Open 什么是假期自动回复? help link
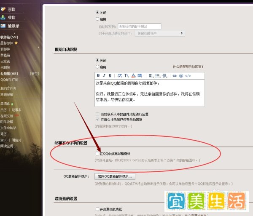253x216 pixels. (x=188, y=67)
